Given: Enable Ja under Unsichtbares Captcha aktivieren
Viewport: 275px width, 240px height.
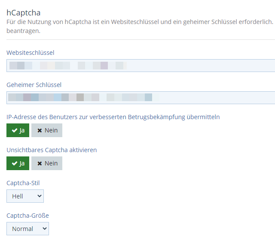Looking at the screenshot, I should point(18,163).
